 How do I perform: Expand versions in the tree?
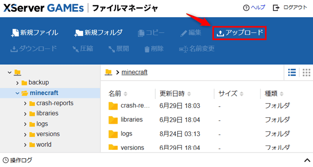point(25,134)
